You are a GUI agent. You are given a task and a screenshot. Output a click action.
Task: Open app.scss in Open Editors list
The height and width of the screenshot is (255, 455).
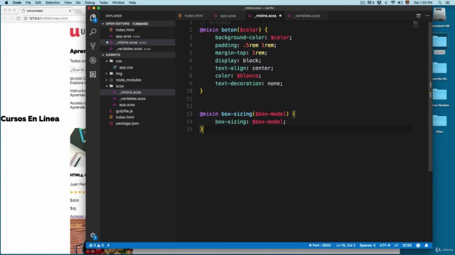(123, 36)
